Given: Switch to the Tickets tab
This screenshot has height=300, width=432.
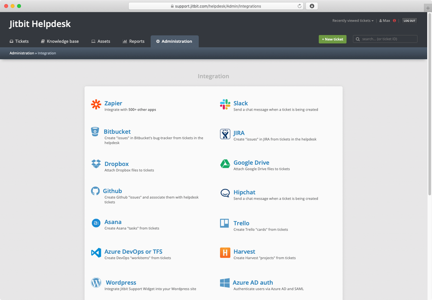Looking at the screenshot, I should click(x=19, y=41).
